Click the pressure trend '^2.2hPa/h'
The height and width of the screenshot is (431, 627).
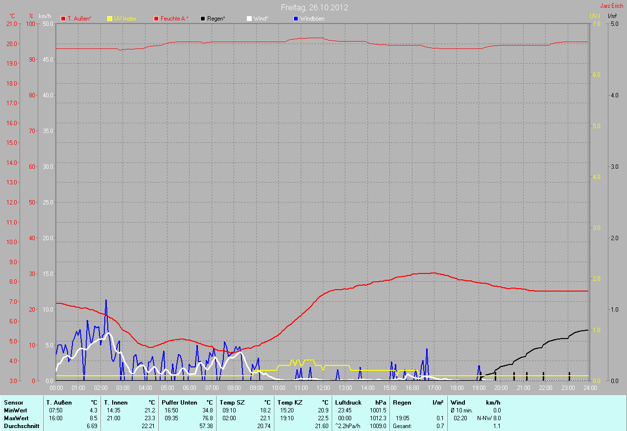tap(349, 426)
